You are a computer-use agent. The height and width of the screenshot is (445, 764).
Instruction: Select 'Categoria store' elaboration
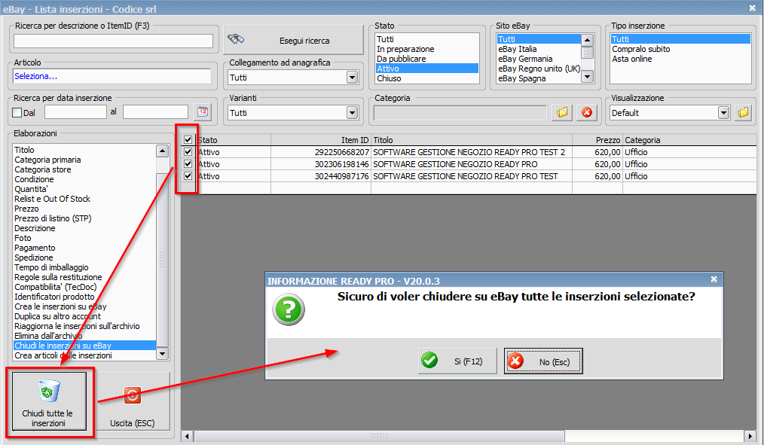tap(85, 169)
